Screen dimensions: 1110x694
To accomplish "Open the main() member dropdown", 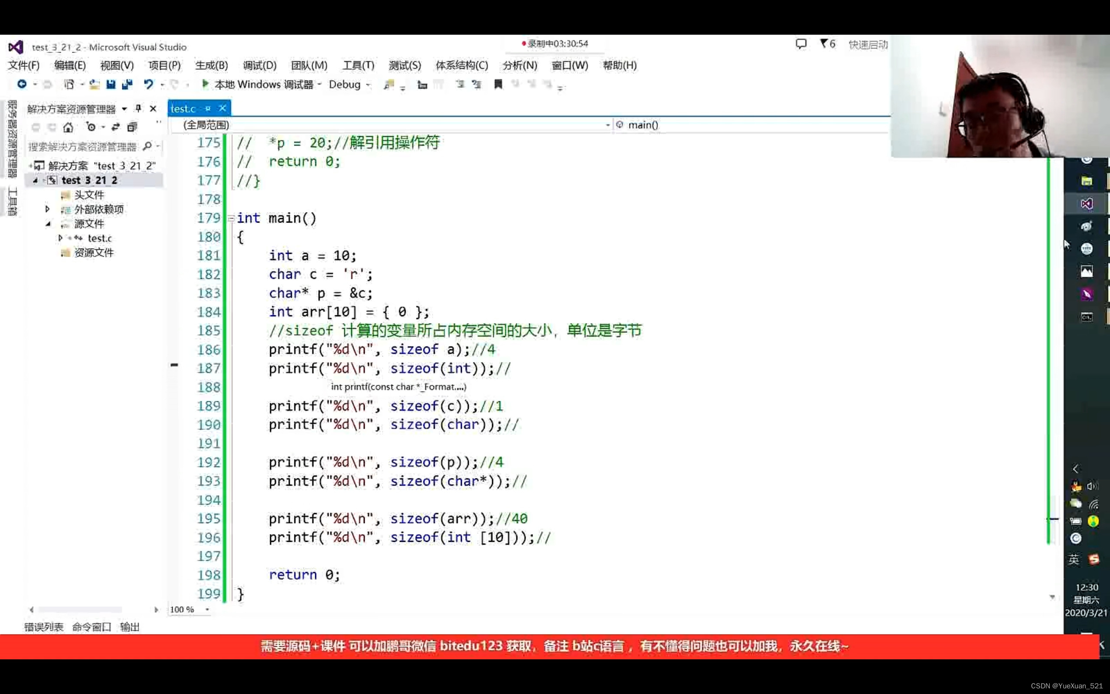I will (x=751, y=125).
